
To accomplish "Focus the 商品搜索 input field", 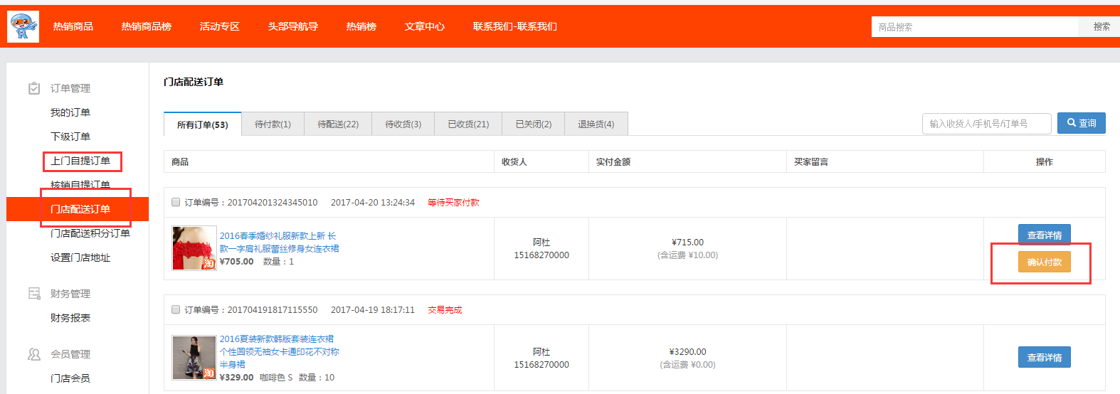I will (x=974, y=27).
